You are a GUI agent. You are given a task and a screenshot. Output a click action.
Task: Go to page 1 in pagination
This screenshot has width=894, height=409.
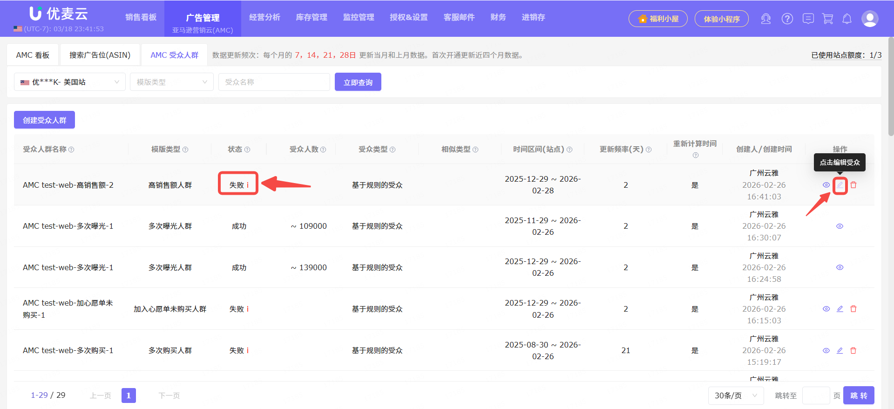pyautogui.click(x=129, y=395)
